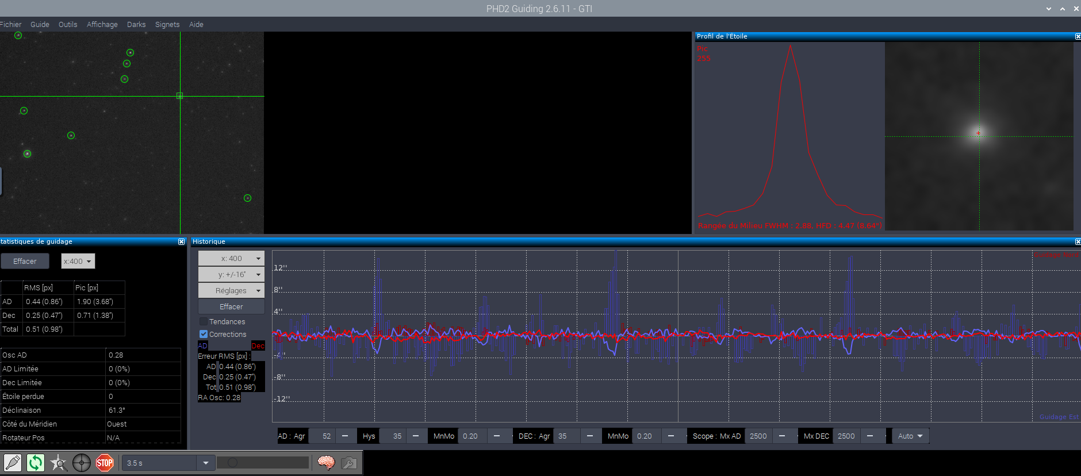Image resolution: width=1081 pixels, height=476 pixels.
Task: Click the red STOP icon
Action: [x=105, y=463]
